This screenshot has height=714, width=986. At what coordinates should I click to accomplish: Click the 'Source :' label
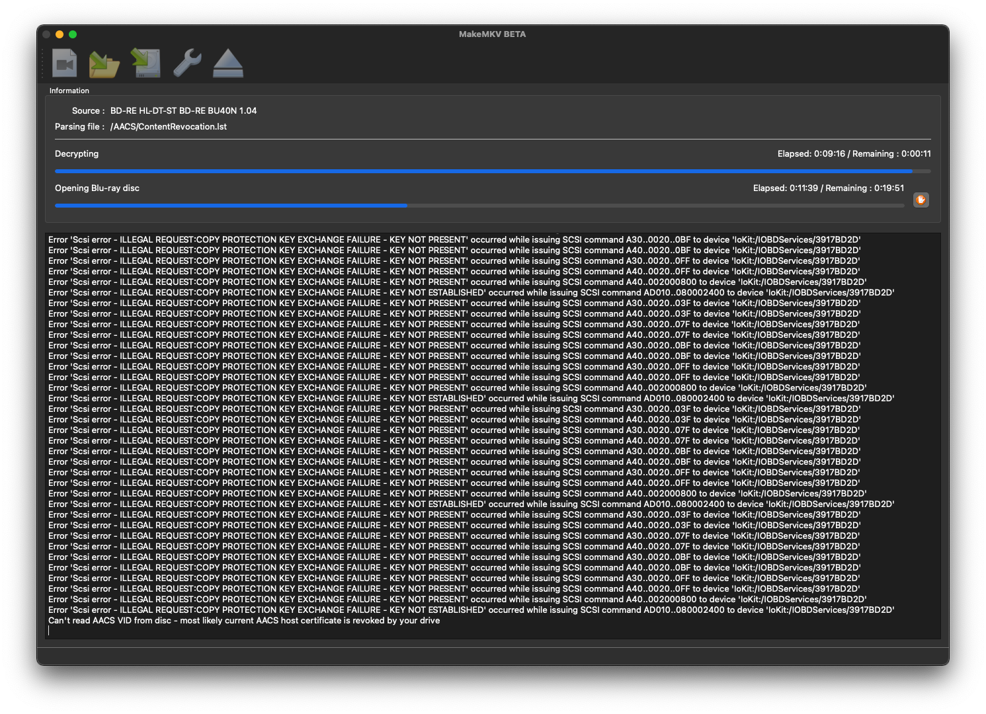[x=88, y=110]
